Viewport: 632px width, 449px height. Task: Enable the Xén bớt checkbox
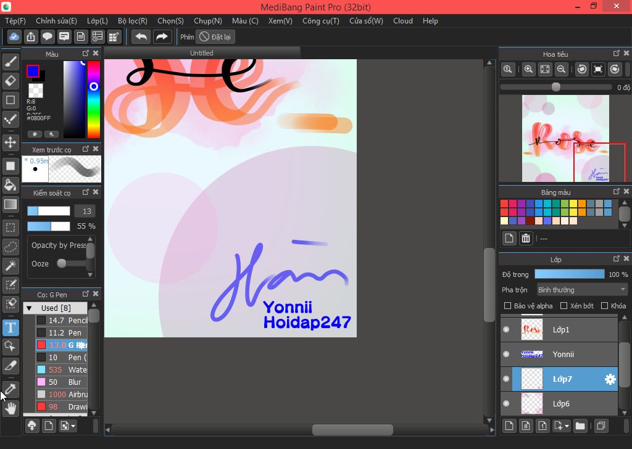(563, 306)
